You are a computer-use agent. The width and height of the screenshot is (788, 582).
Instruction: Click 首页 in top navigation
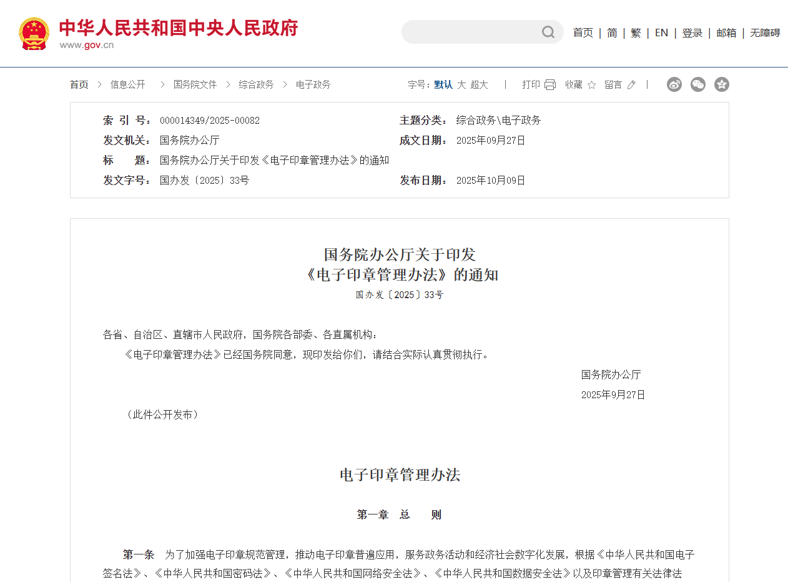(x=583, y=33)
